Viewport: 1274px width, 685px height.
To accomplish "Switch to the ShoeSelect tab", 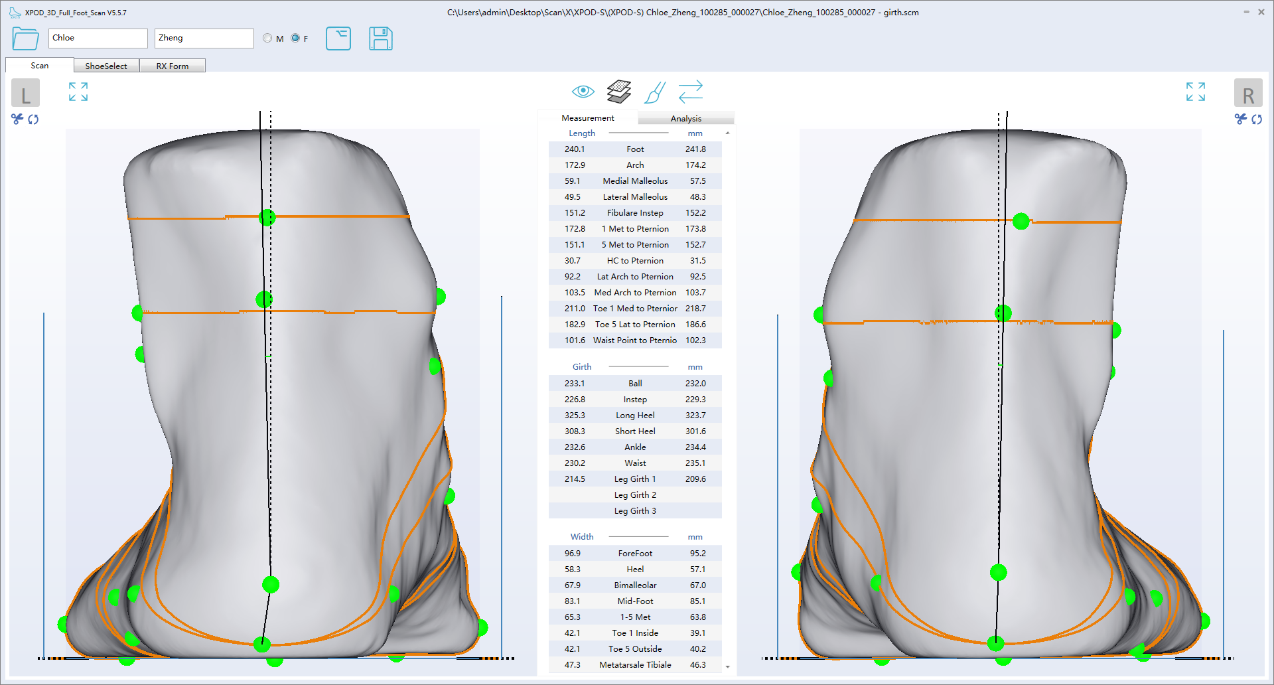I will coord(106,66).
